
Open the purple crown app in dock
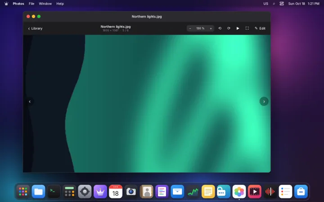[x=100, y=192]
